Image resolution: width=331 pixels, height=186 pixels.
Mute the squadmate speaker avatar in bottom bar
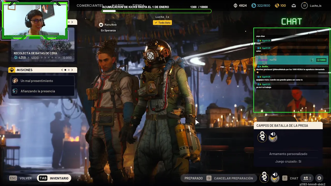[x=275, y=177]
